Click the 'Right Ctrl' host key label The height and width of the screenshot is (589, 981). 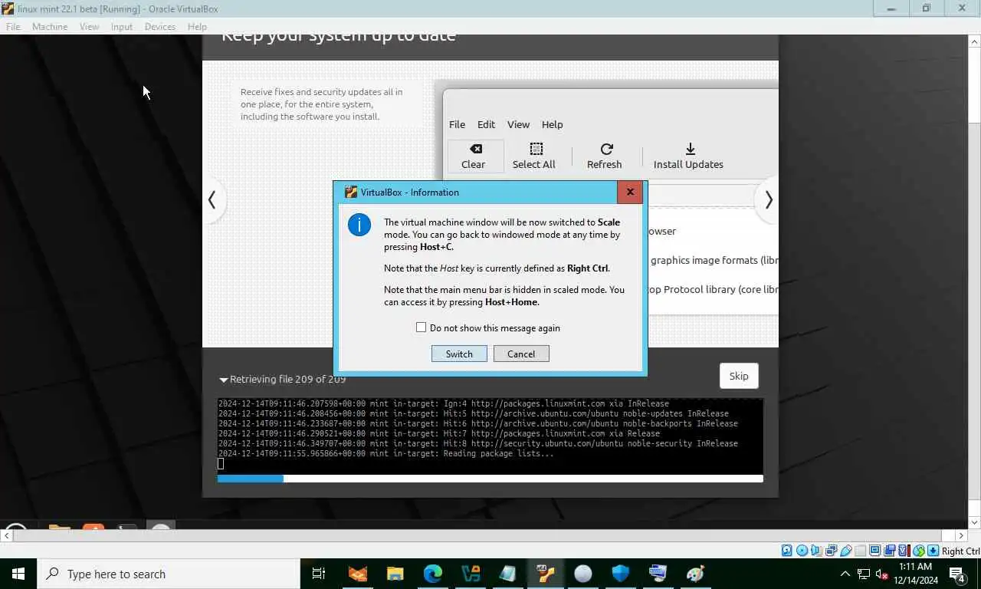960,551
